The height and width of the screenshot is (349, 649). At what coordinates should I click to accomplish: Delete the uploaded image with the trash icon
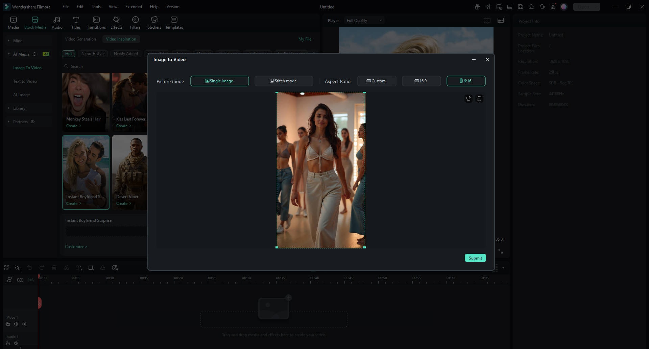coord(479,99)
